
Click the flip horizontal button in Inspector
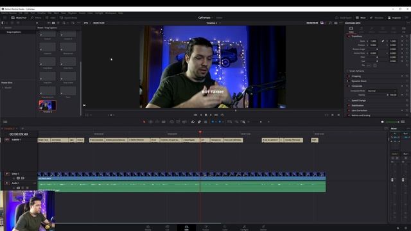(x=369, y=65)
